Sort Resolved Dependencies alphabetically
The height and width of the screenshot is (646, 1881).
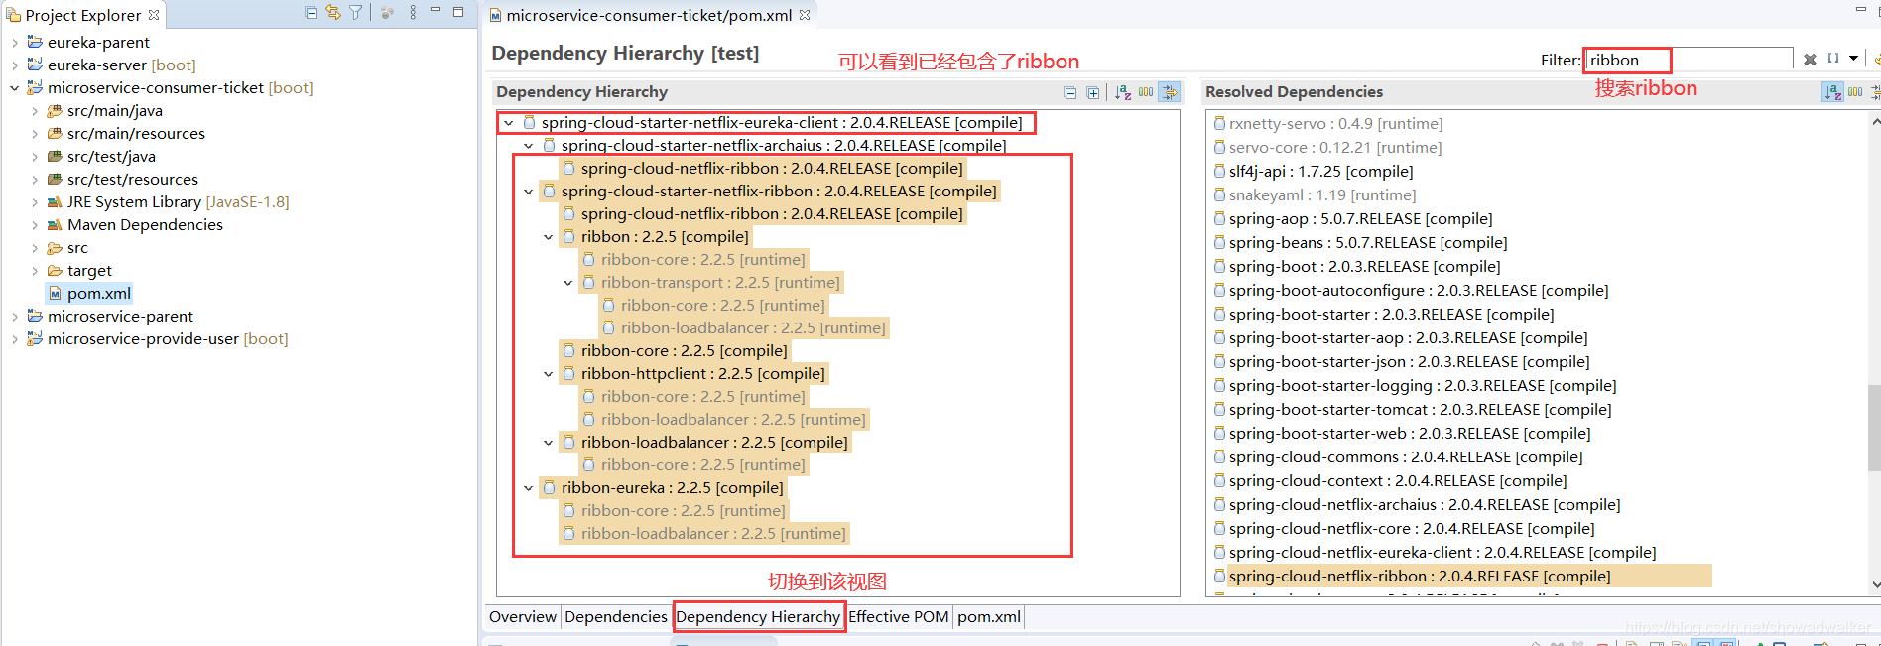(1832, 92)
